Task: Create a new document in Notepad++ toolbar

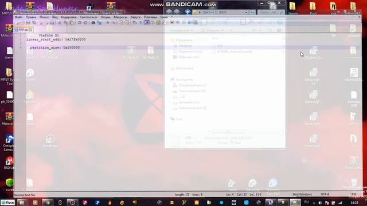Action: pyautogui.click(x=17, y=23)
